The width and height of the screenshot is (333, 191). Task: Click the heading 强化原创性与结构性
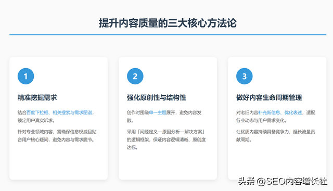pyautogui.click(x=157, y=98)
